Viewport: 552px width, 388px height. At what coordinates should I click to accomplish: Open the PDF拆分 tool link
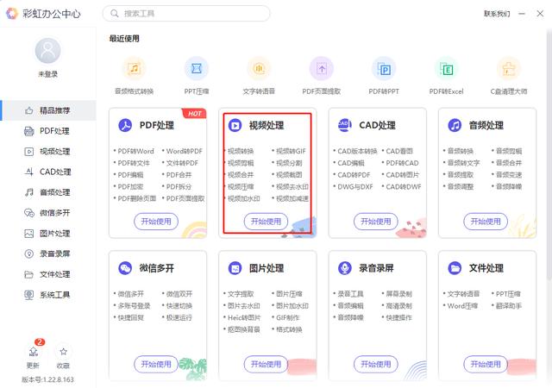[179, 186]
